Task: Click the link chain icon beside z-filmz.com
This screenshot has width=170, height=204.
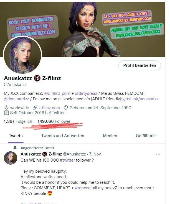Action: [35, 108]
